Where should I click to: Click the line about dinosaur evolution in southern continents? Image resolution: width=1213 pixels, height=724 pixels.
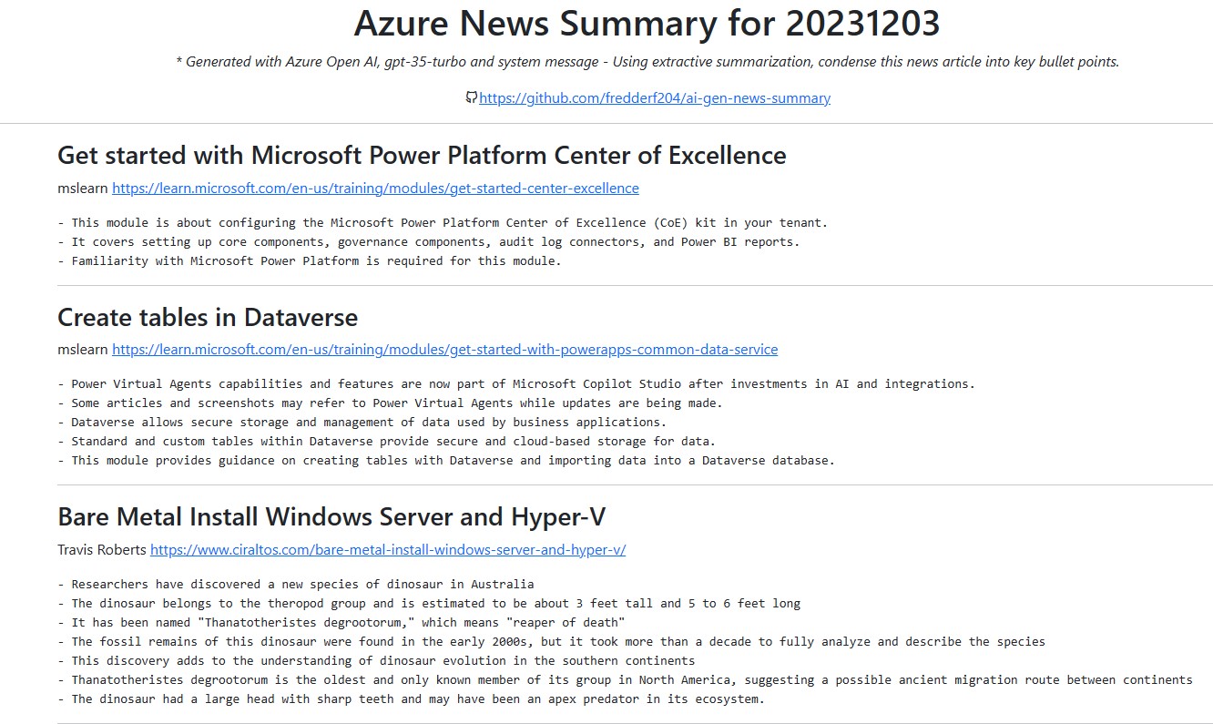tap(376, 660)
